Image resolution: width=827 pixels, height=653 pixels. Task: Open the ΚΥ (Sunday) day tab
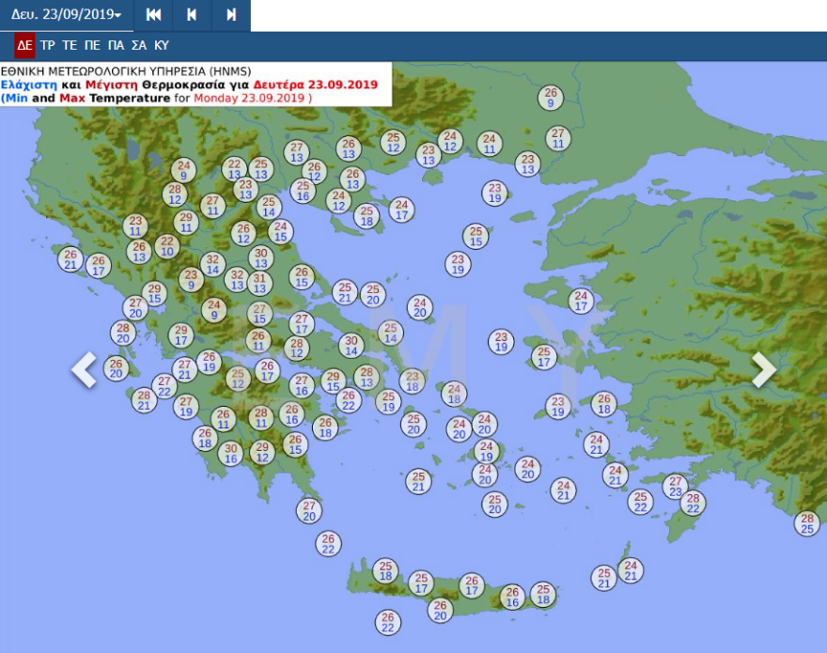[x=162, y=45]
